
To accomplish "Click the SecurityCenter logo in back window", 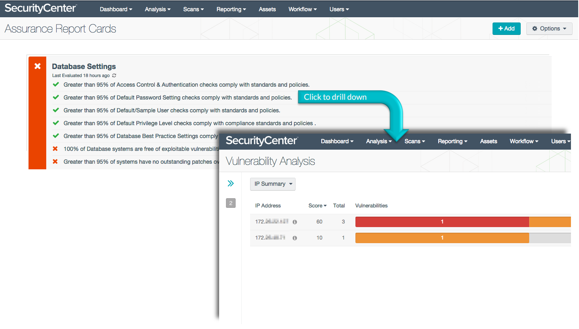I will click(41, 8).
